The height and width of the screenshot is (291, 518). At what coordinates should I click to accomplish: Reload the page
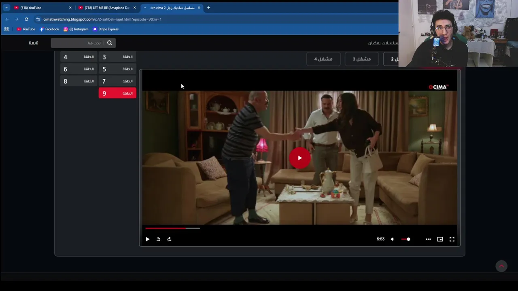tap(26, 19)
